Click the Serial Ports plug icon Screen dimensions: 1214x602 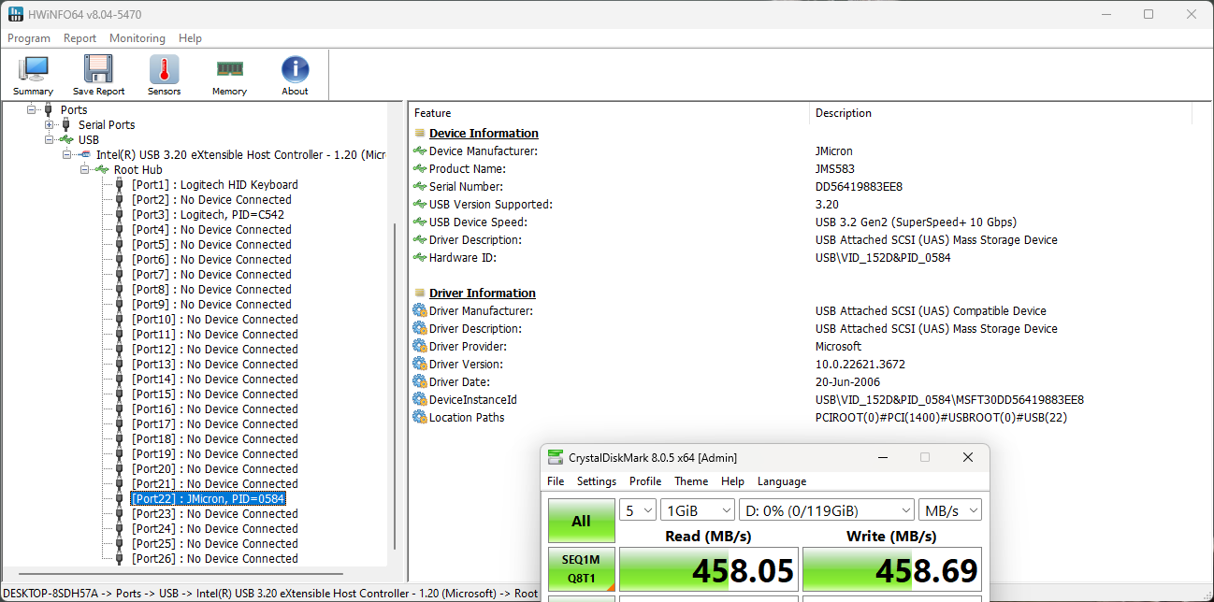coord(65,125)
